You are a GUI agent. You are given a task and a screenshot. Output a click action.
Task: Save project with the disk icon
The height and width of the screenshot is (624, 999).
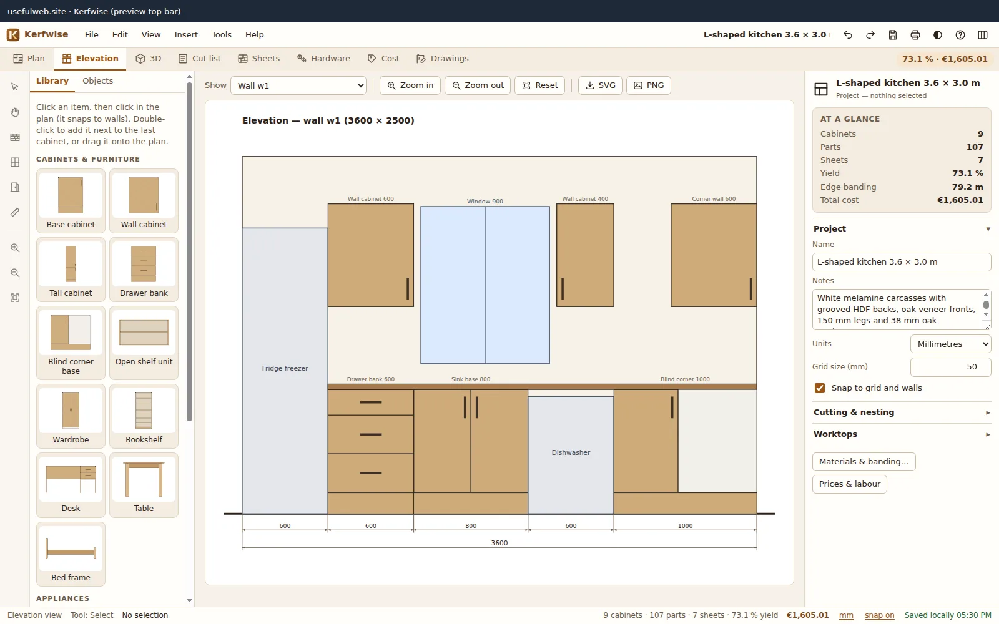point(893,35)
